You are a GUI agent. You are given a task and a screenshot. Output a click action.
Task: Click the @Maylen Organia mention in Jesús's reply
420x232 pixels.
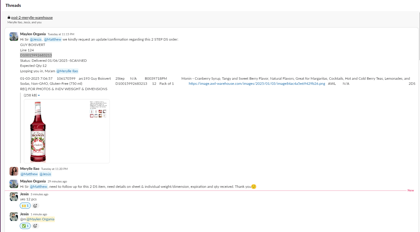point(41,219)
